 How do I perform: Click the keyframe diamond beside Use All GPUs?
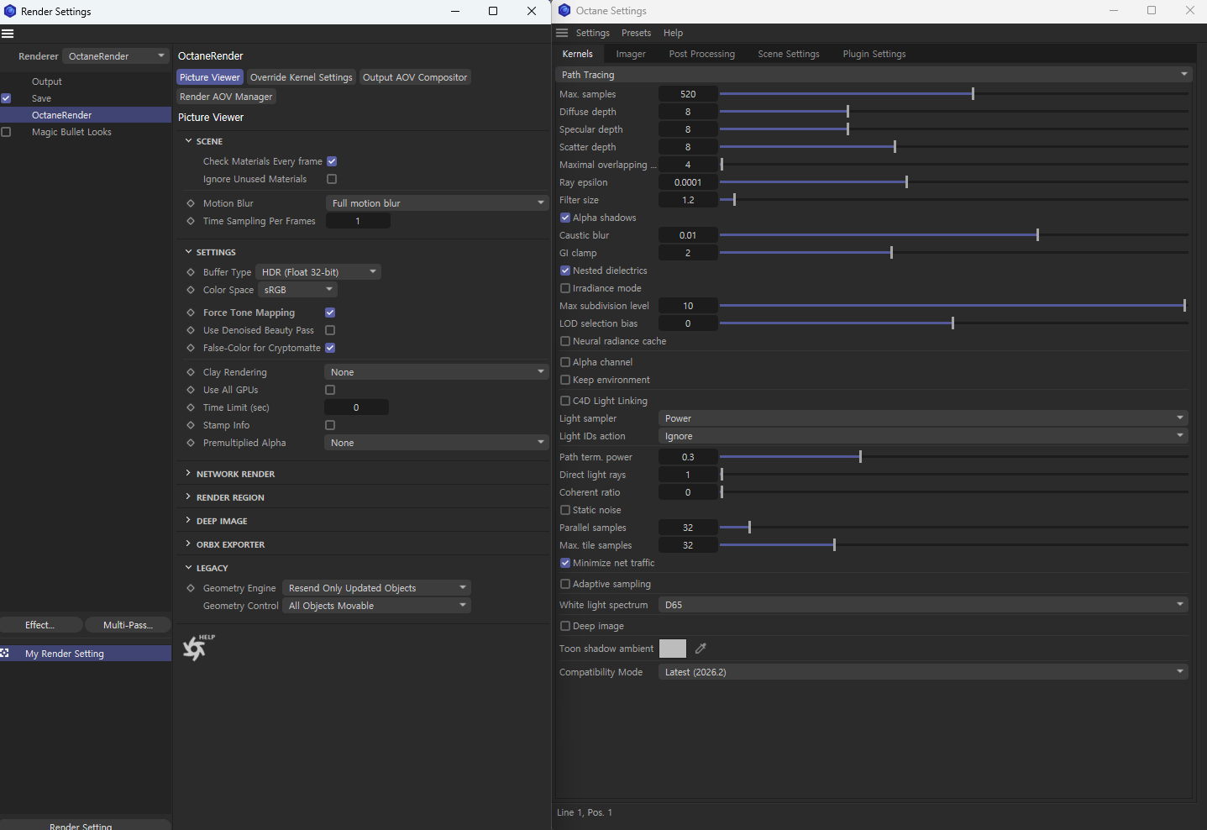191,390
